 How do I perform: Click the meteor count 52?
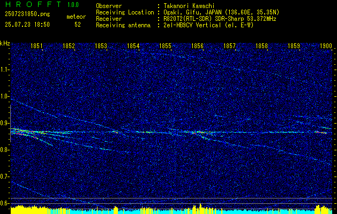coord(78,25)
